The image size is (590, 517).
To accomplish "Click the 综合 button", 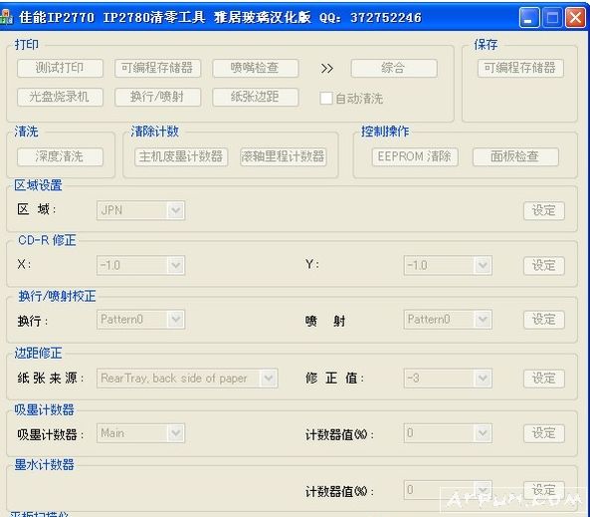I will coord(394,68).
